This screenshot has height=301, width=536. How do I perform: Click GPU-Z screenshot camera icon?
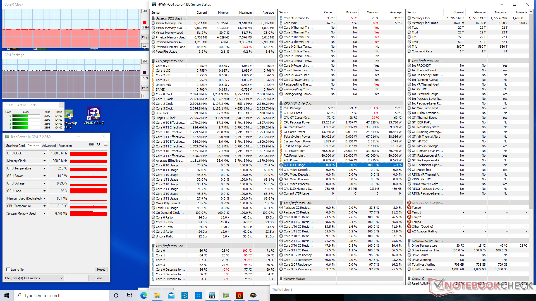click(91, 144)
